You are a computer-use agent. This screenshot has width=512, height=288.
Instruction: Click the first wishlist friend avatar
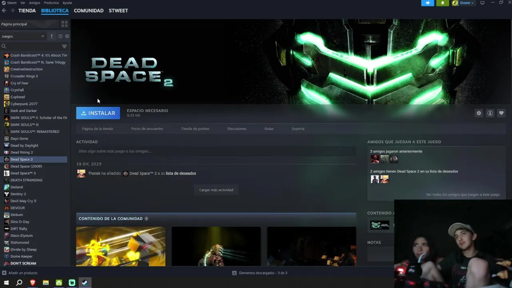[375, 179]
